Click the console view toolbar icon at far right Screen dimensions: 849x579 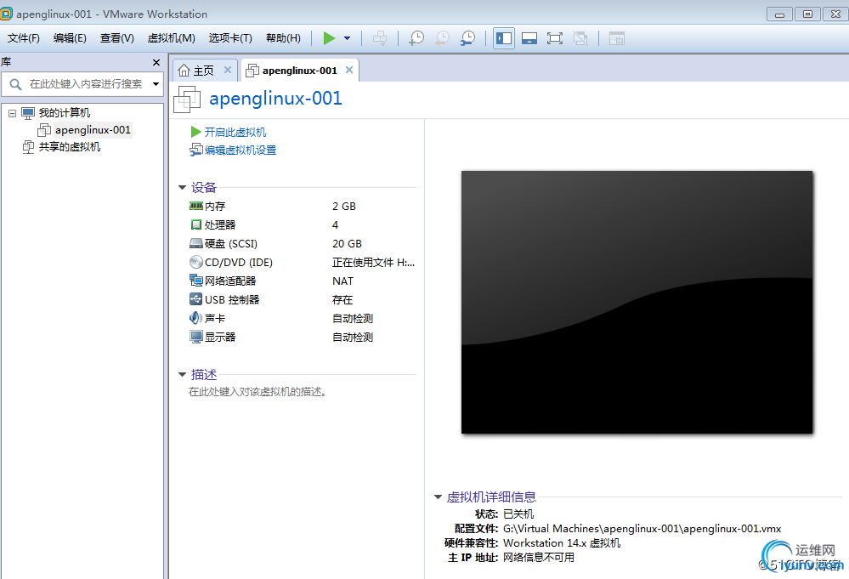coord(617,38)
